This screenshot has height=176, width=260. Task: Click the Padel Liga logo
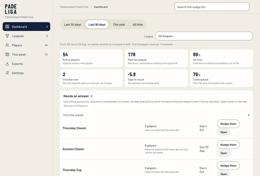(11, 9)
